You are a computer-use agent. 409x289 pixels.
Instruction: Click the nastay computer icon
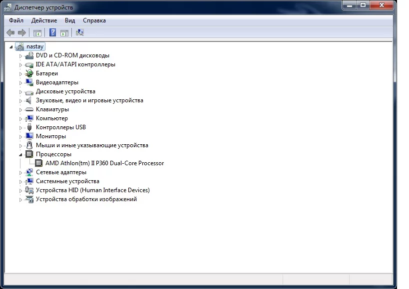20,46
